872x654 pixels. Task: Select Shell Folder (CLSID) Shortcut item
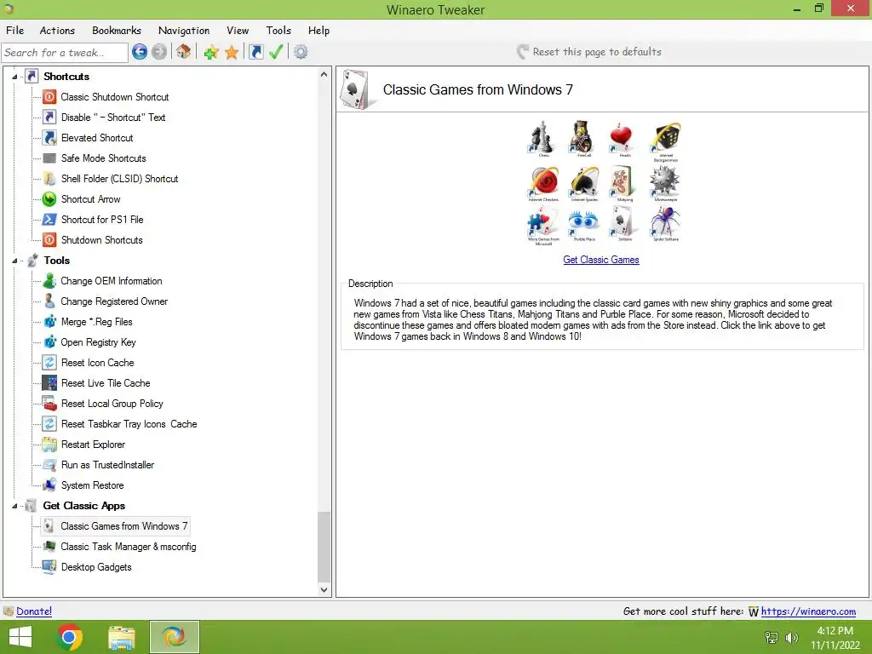[x=119, y=179]
